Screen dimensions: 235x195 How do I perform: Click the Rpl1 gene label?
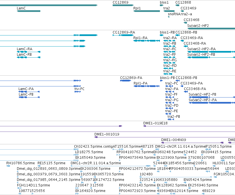[x=137, y=8]
